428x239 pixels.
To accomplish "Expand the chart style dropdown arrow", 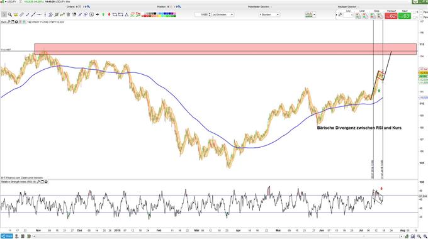I will coord(315,14).
